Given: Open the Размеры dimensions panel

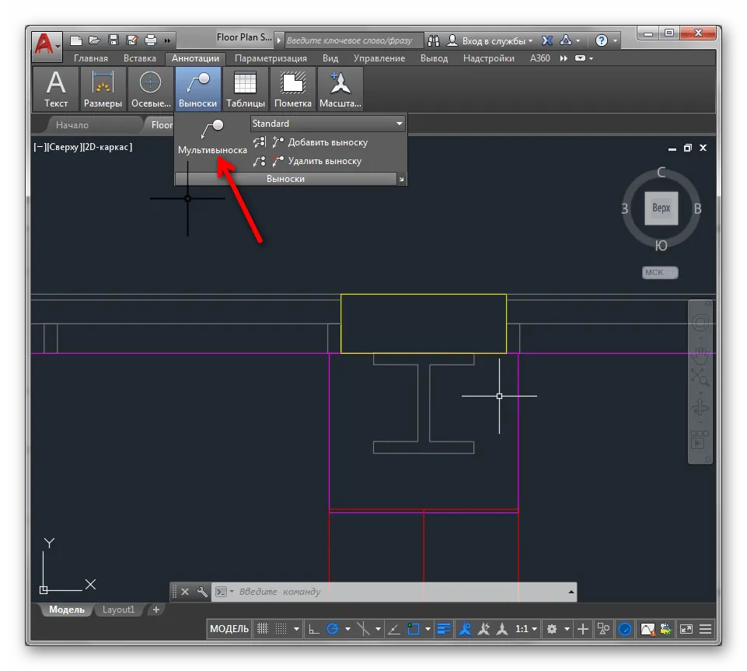Looking at the screenshot, I should tap(103, 89).
